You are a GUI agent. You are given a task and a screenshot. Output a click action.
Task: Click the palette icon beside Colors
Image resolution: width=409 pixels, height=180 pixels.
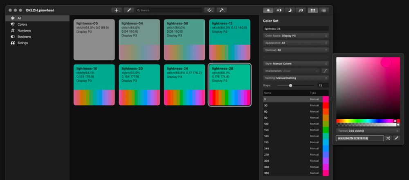click(13, 24)
